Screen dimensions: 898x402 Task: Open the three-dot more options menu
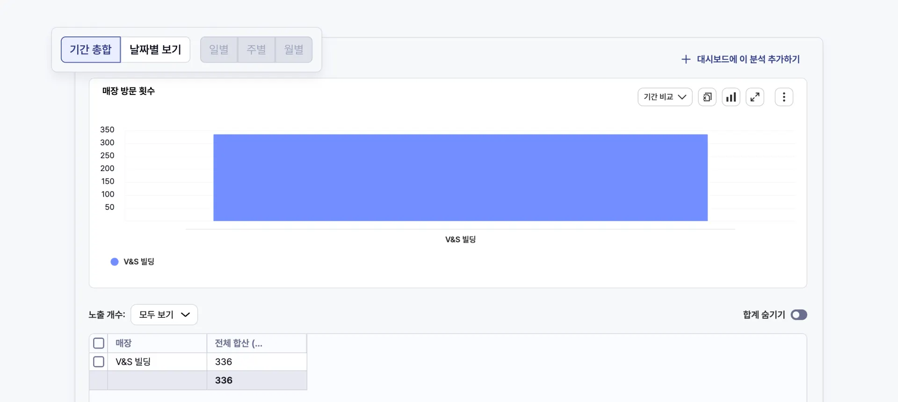pos(784,97)
